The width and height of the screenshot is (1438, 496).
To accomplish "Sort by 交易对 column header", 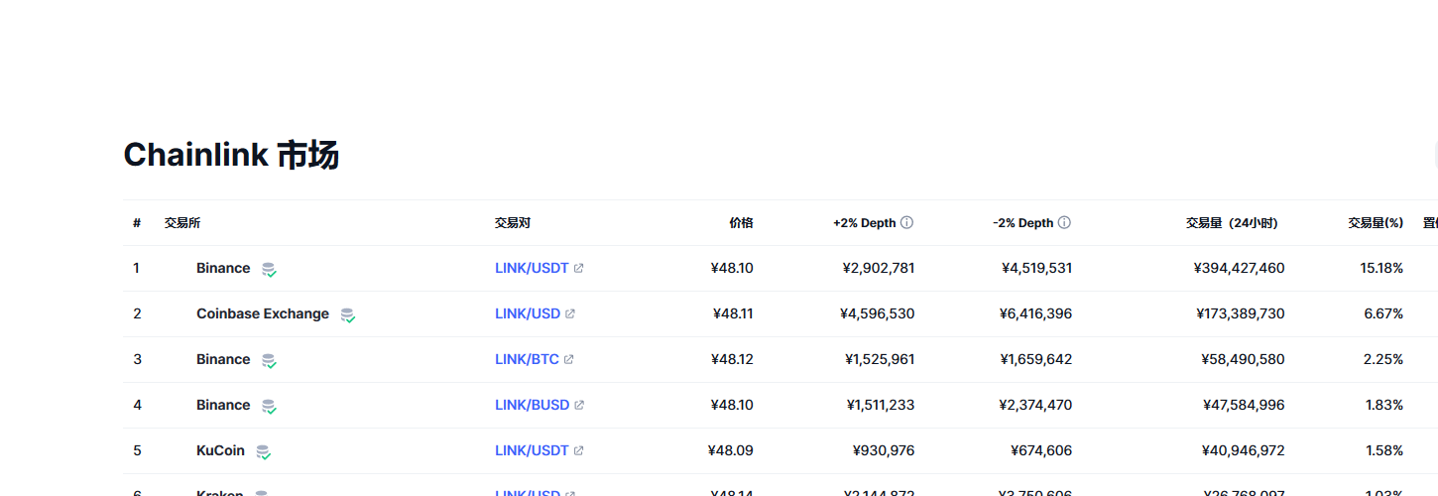I will pos(513,223).
